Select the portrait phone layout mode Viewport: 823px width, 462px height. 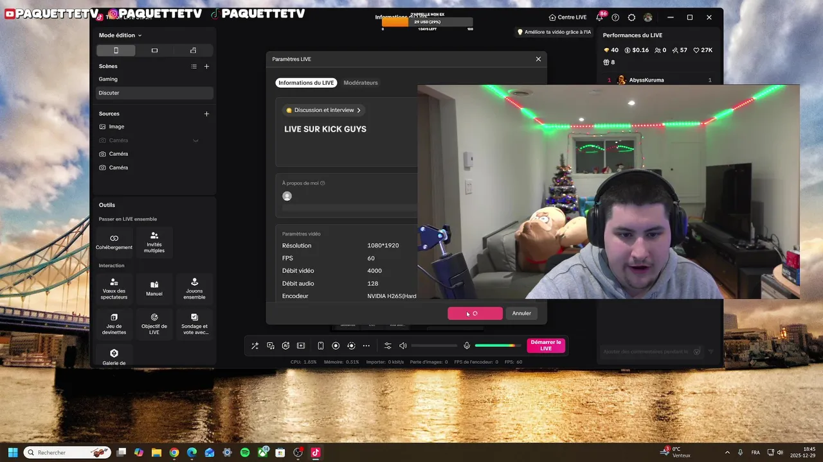116,50
